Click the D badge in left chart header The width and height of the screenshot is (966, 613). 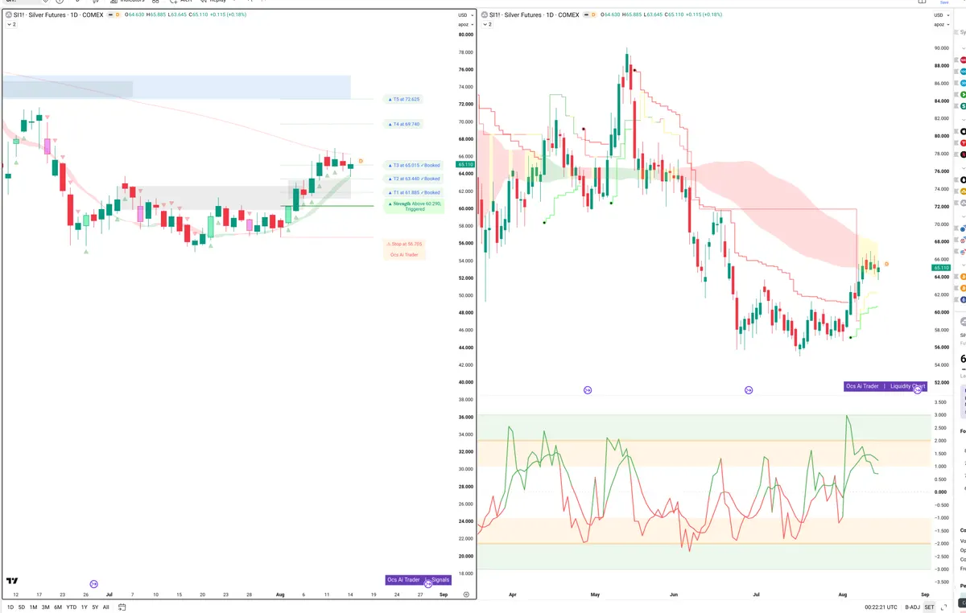(x=118, y=14)
